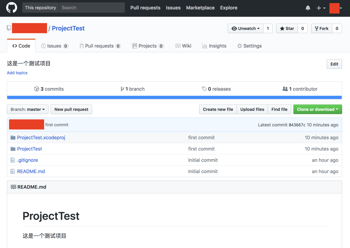Click the 0 releases link
This screenshot has height=248, width=350.
pyautogui.click(x=216, y=89)
